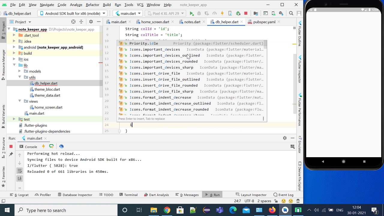The height and width of the screenshot is (216, 384).
Task: Collapse the lib folder
Action: (14, 65)
